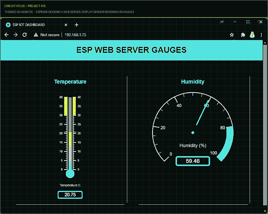This screenshot has width=268, height=214.
Task: Close the ESP IOT DASHBOARD tab
Action: click(x=66, y=25)
